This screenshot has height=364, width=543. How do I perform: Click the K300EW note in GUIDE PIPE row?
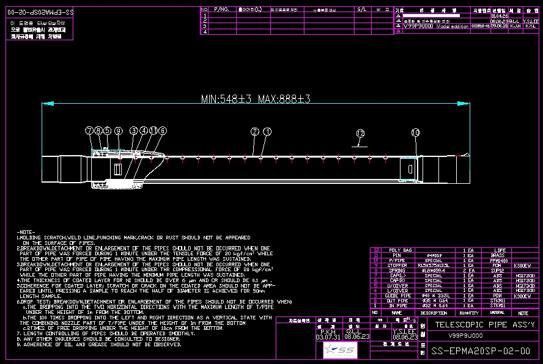(523, 296)
